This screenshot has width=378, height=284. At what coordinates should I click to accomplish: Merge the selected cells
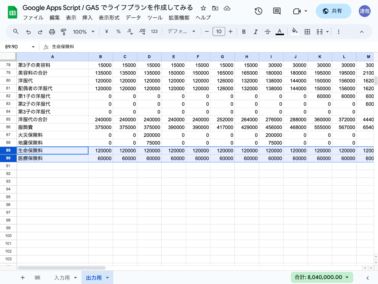coord(320,32)
